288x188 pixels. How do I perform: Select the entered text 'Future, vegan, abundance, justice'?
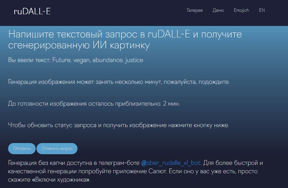pyautogui.click(x=98, y=60)
